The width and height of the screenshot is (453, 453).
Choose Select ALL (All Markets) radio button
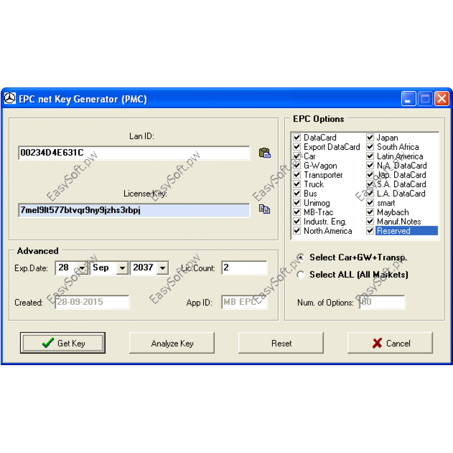301,275
